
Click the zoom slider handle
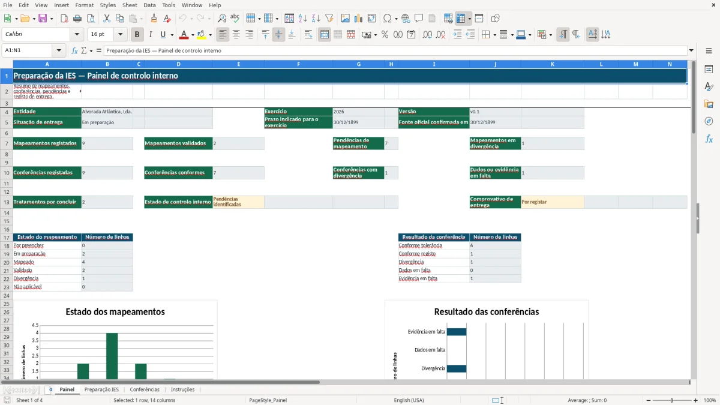pos(671,400)
